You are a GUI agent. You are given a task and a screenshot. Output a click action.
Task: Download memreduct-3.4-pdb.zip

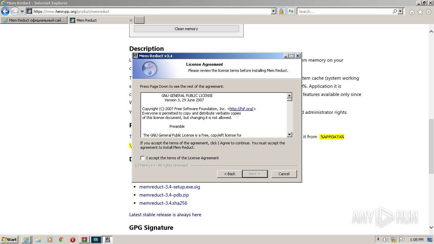point(164,195)
